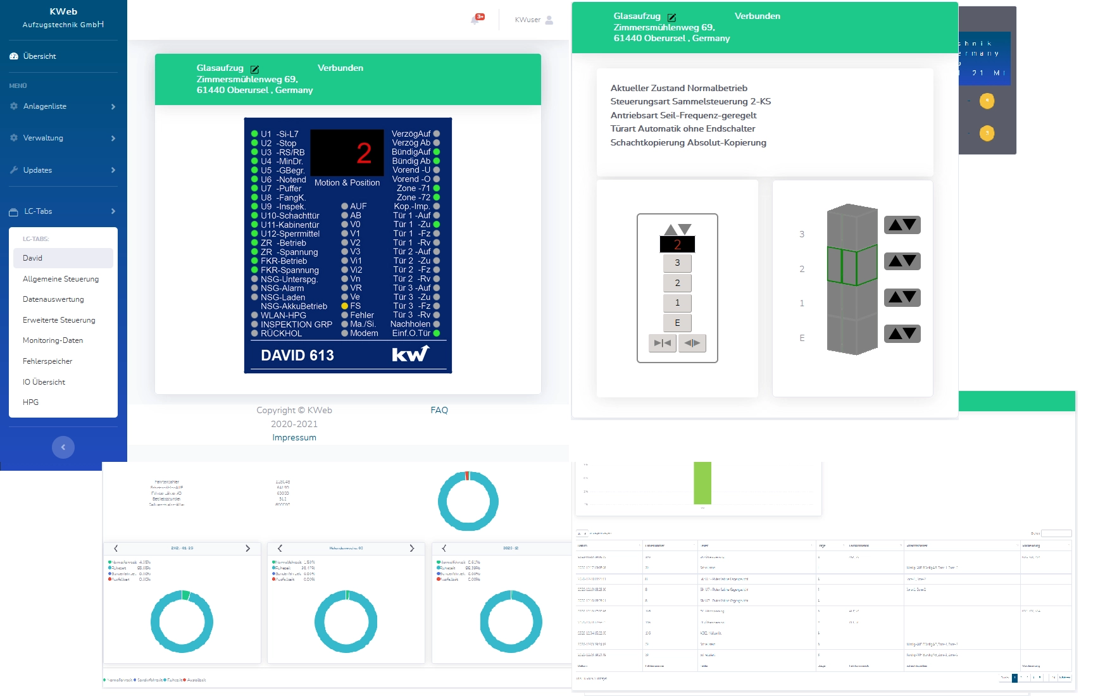Click edit icon next to Glasaufzug title
The height and width of the screenshot is (696, 1098).
[254, 69]
